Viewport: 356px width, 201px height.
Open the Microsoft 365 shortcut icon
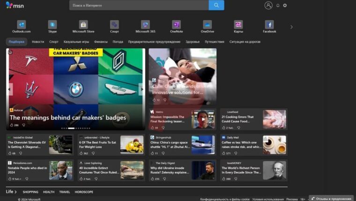145,24
